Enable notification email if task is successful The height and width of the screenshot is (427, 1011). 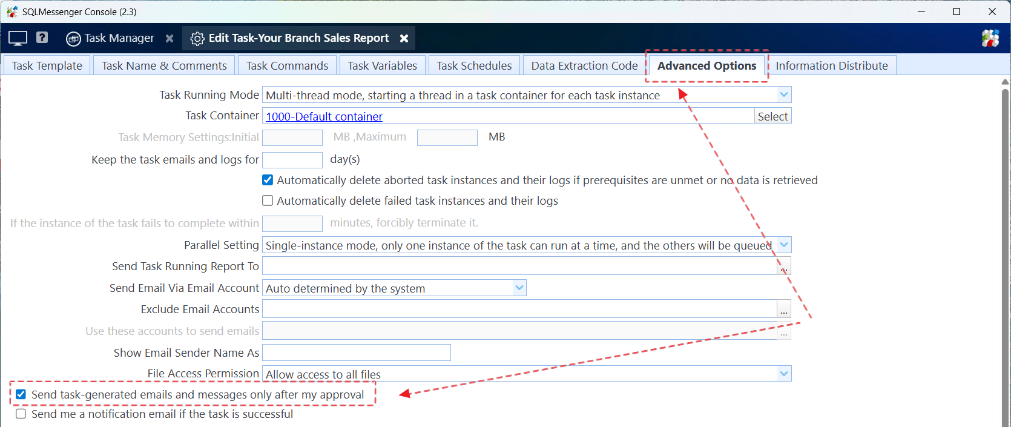(21, 414)
